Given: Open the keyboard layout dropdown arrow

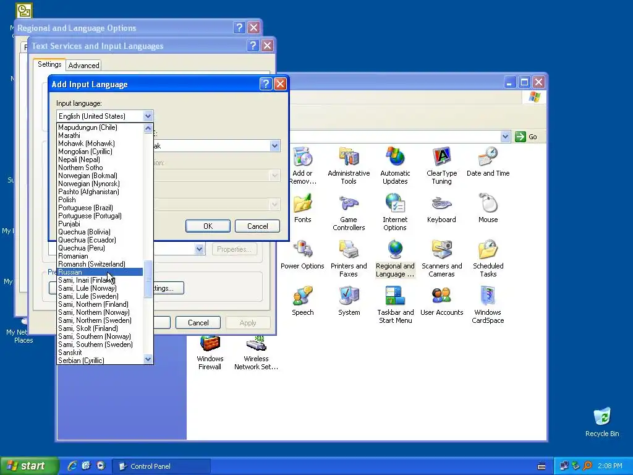Looking at the screenshot, I should coord(275,145).
